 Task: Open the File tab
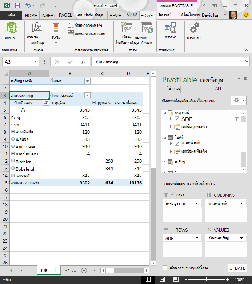pyautogui.click(x=11, y=15)
